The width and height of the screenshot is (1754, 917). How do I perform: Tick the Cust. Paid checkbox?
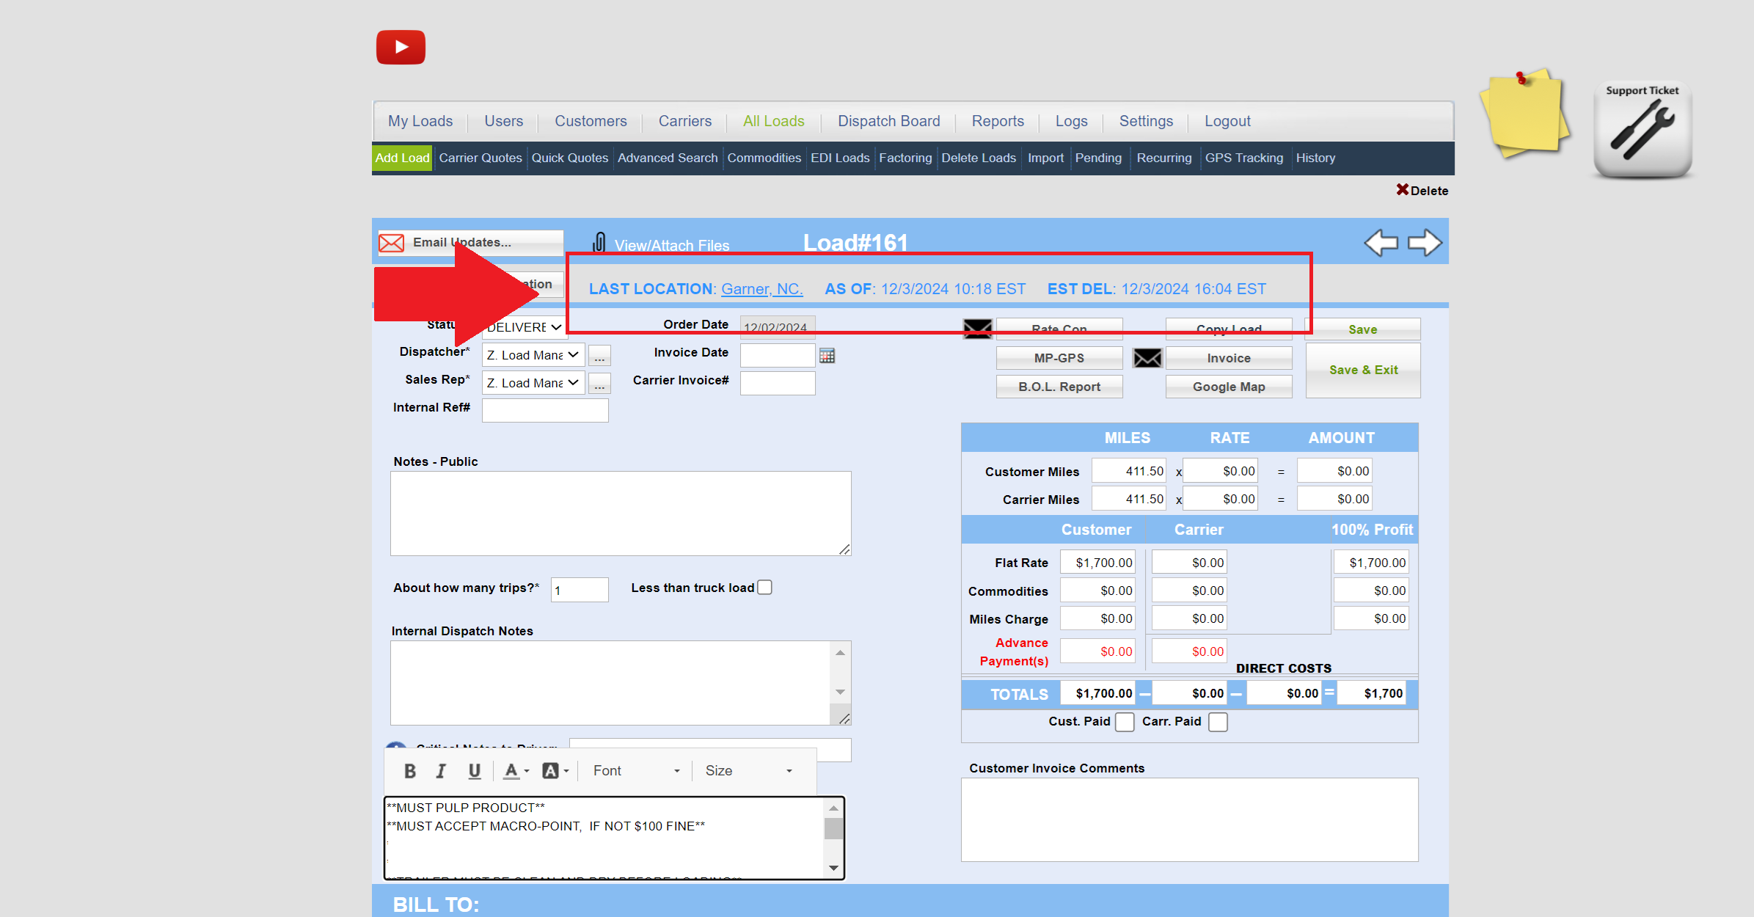[x=1125, y=722]
